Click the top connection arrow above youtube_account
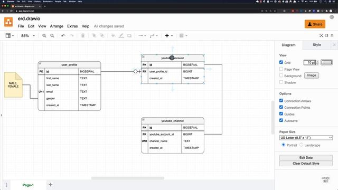Image resolution: width=338 pixels, height=190 pixels. 173,49
